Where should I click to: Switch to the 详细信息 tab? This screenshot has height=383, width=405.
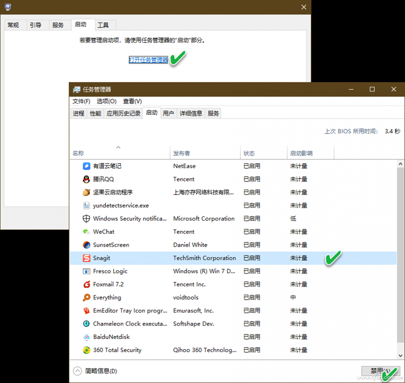[x=191, y=113]
